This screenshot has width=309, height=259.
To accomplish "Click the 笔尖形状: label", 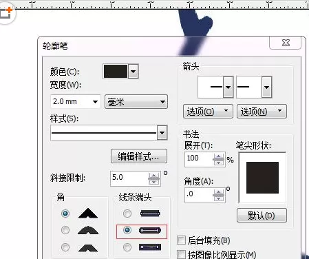I will coord(253,145).
